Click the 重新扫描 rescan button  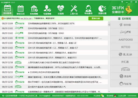pos(96,18)
